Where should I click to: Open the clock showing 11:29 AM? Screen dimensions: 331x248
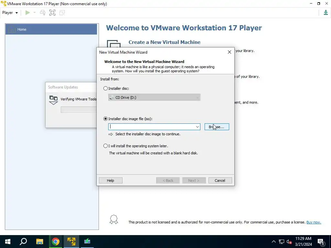pos(303,242)
